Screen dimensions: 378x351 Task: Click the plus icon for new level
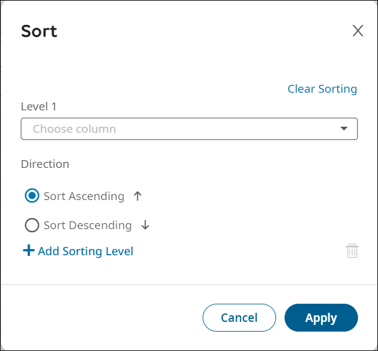[29, 250]
